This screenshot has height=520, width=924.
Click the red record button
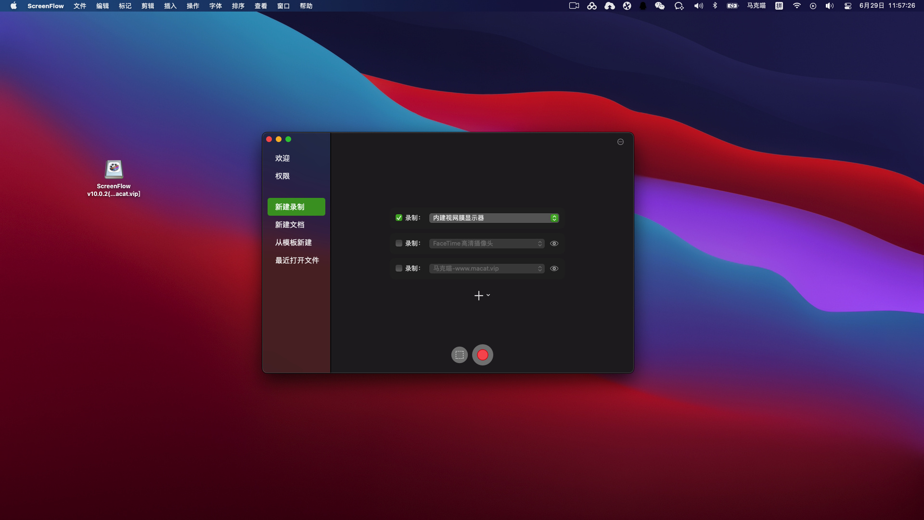[482, 355]
